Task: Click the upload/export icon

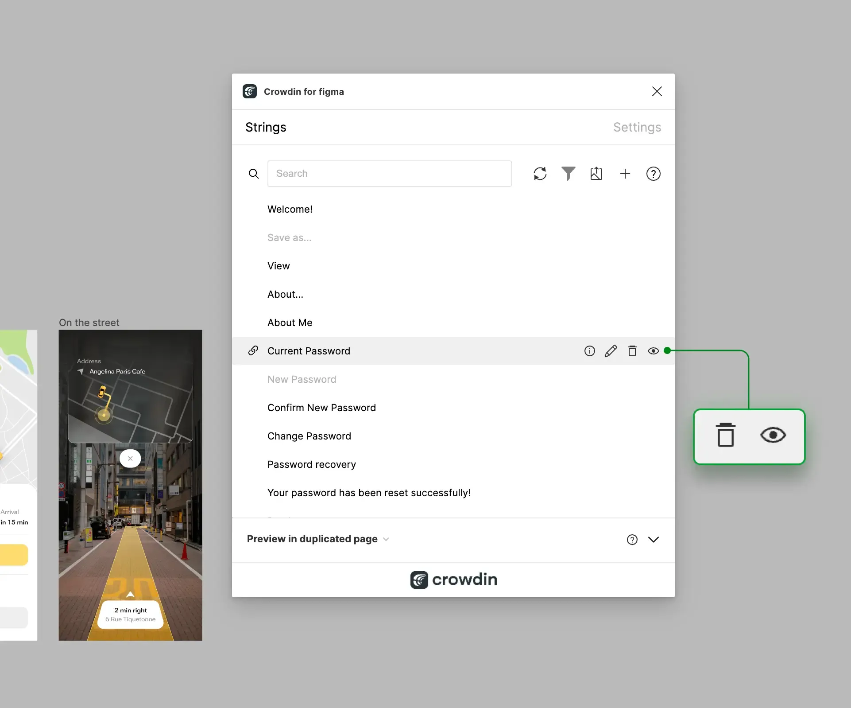Action: pyautogui.click(x=596, y=173)
